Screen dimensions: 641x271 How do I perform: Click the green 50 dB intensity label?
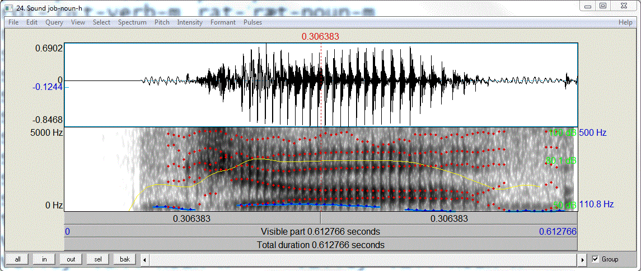click(564, 205)
